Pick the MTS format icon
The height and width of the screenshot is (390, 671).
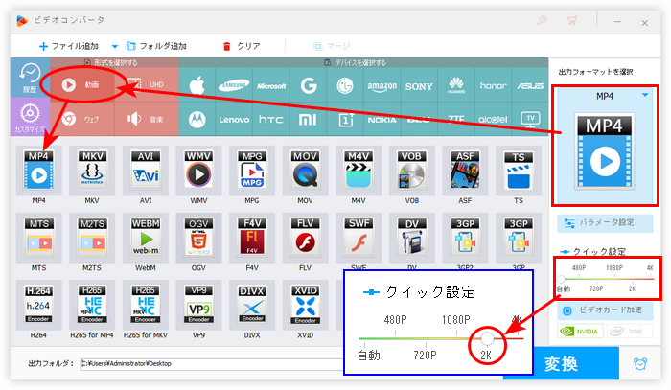click(38, 238)
